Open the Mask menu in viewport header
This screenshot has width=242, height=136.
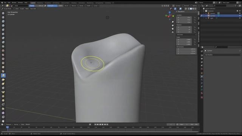(x=27, y=9)
